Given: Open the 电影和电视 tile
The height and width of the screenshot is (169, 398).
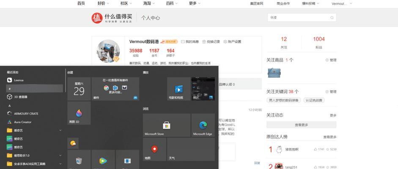Looking at the screenshot, I should [178, 89].
